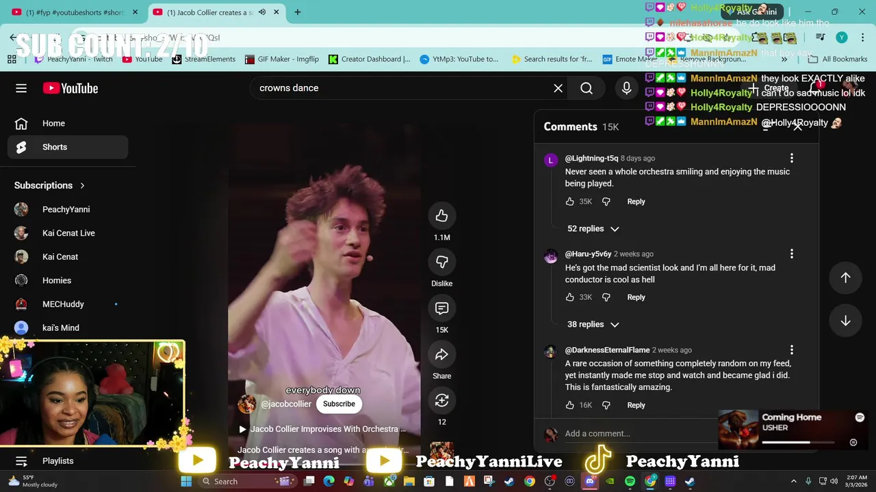Open Creator Dashboard bookmark
This screenshot has width=876, height=492.
369,59
